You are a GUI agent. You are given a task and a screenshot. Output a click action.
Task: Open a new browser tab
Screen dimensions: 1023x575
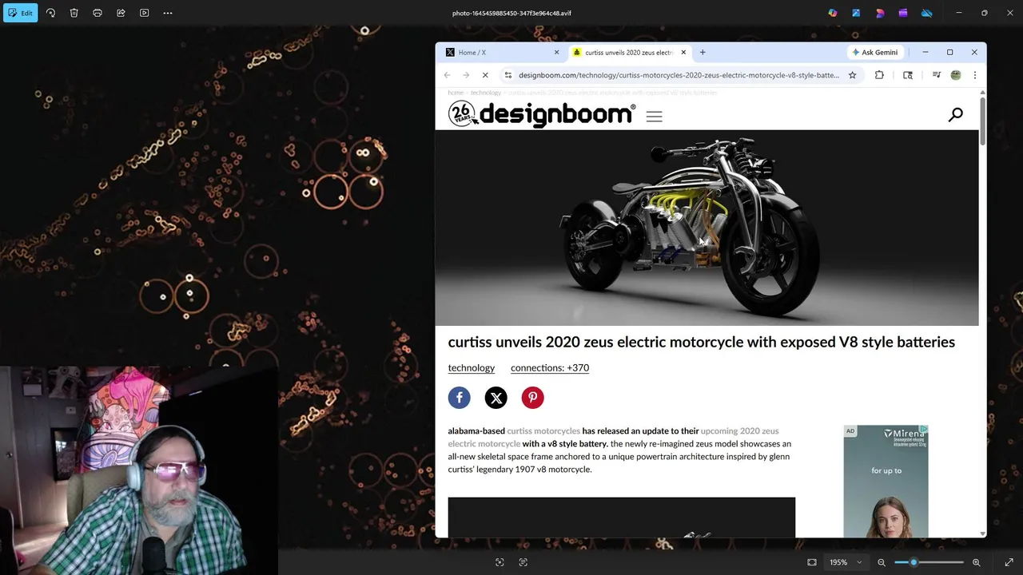click(x=703, y=53)
